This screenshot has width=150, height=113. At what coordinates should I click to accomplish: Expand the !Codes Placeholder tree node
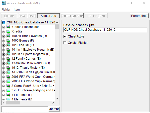click(4, 27)
